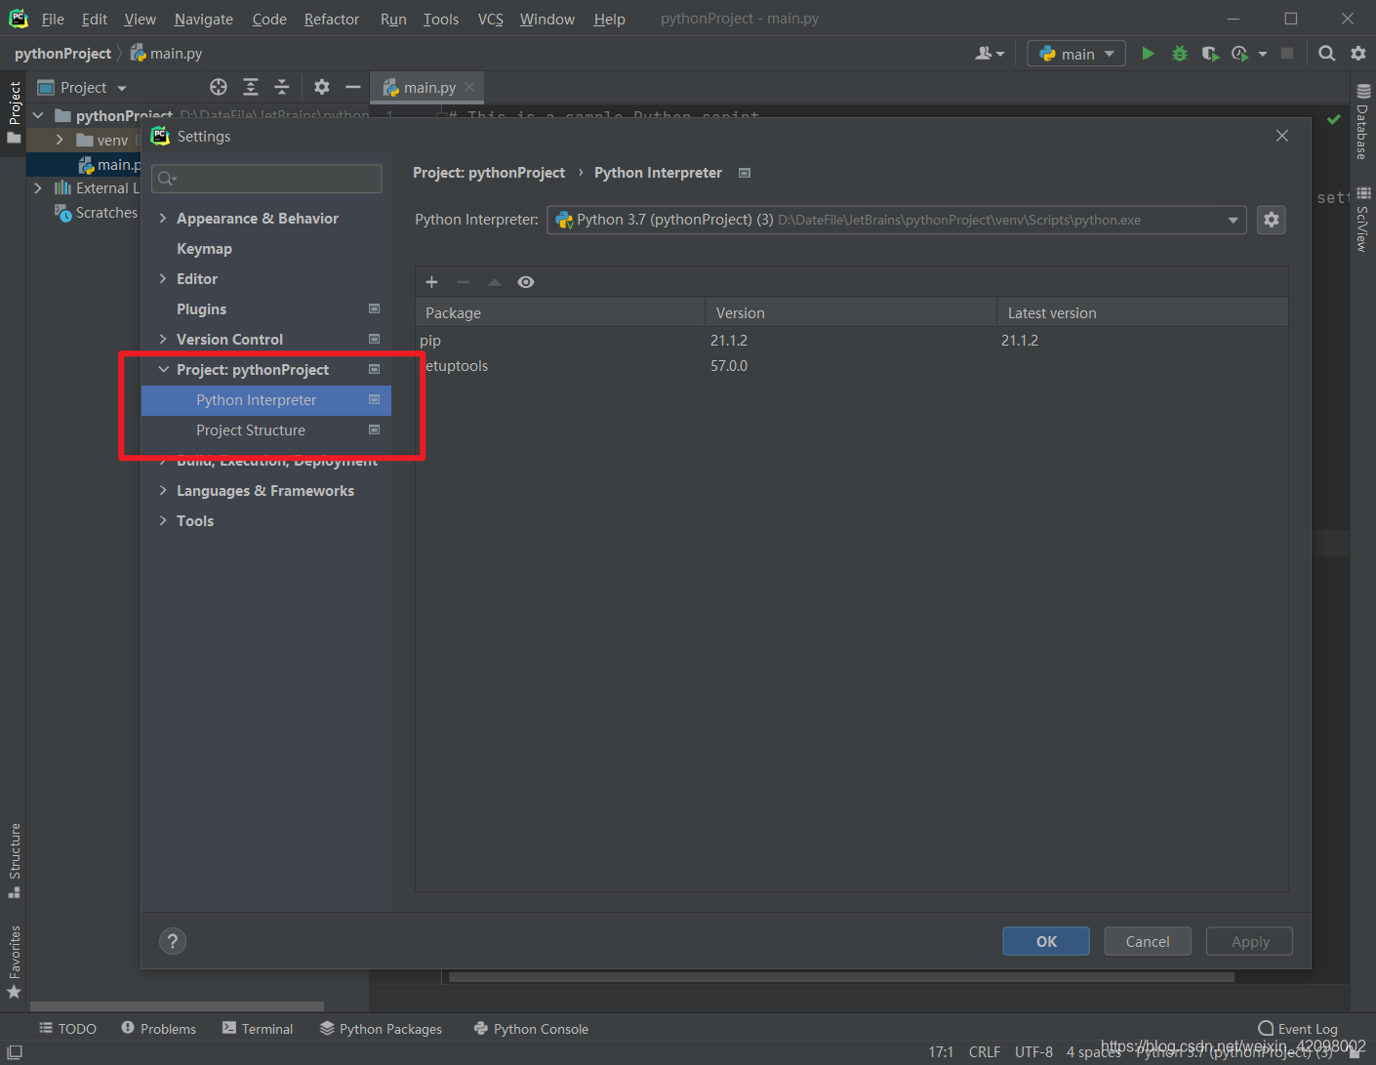Screen dimensions: 1376x1065
Task: Open the SciView side panel
Action: pos(1363,219)
